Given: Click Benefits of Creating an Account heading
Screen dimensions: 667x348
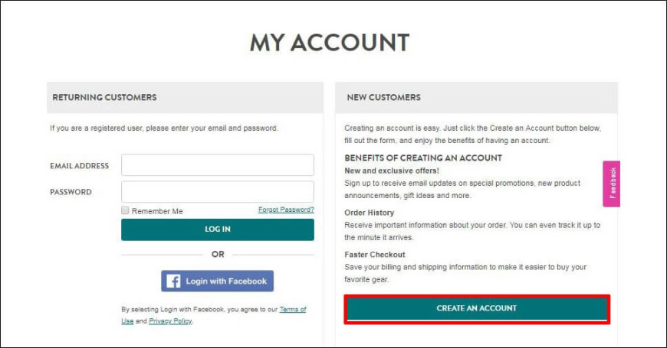Looking at the screenshot, I should click(x=423, y=158).
